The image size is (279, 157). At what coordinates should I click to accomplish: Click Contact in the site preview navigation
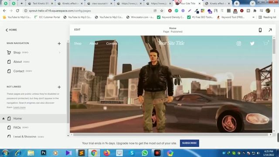tap(112, 44)
